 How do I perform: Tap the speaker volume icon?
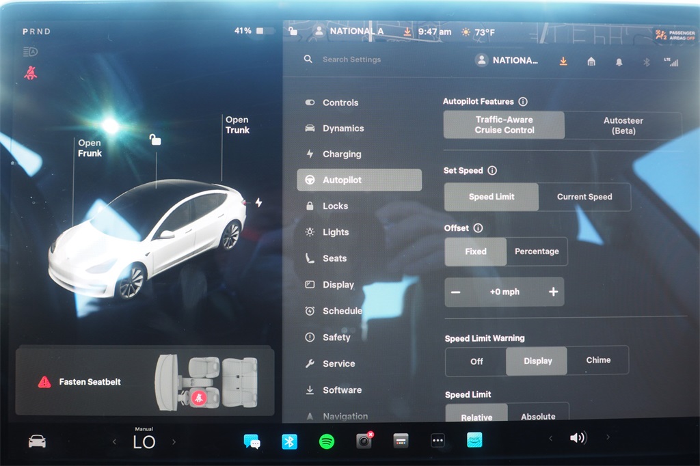click(578, 438)
